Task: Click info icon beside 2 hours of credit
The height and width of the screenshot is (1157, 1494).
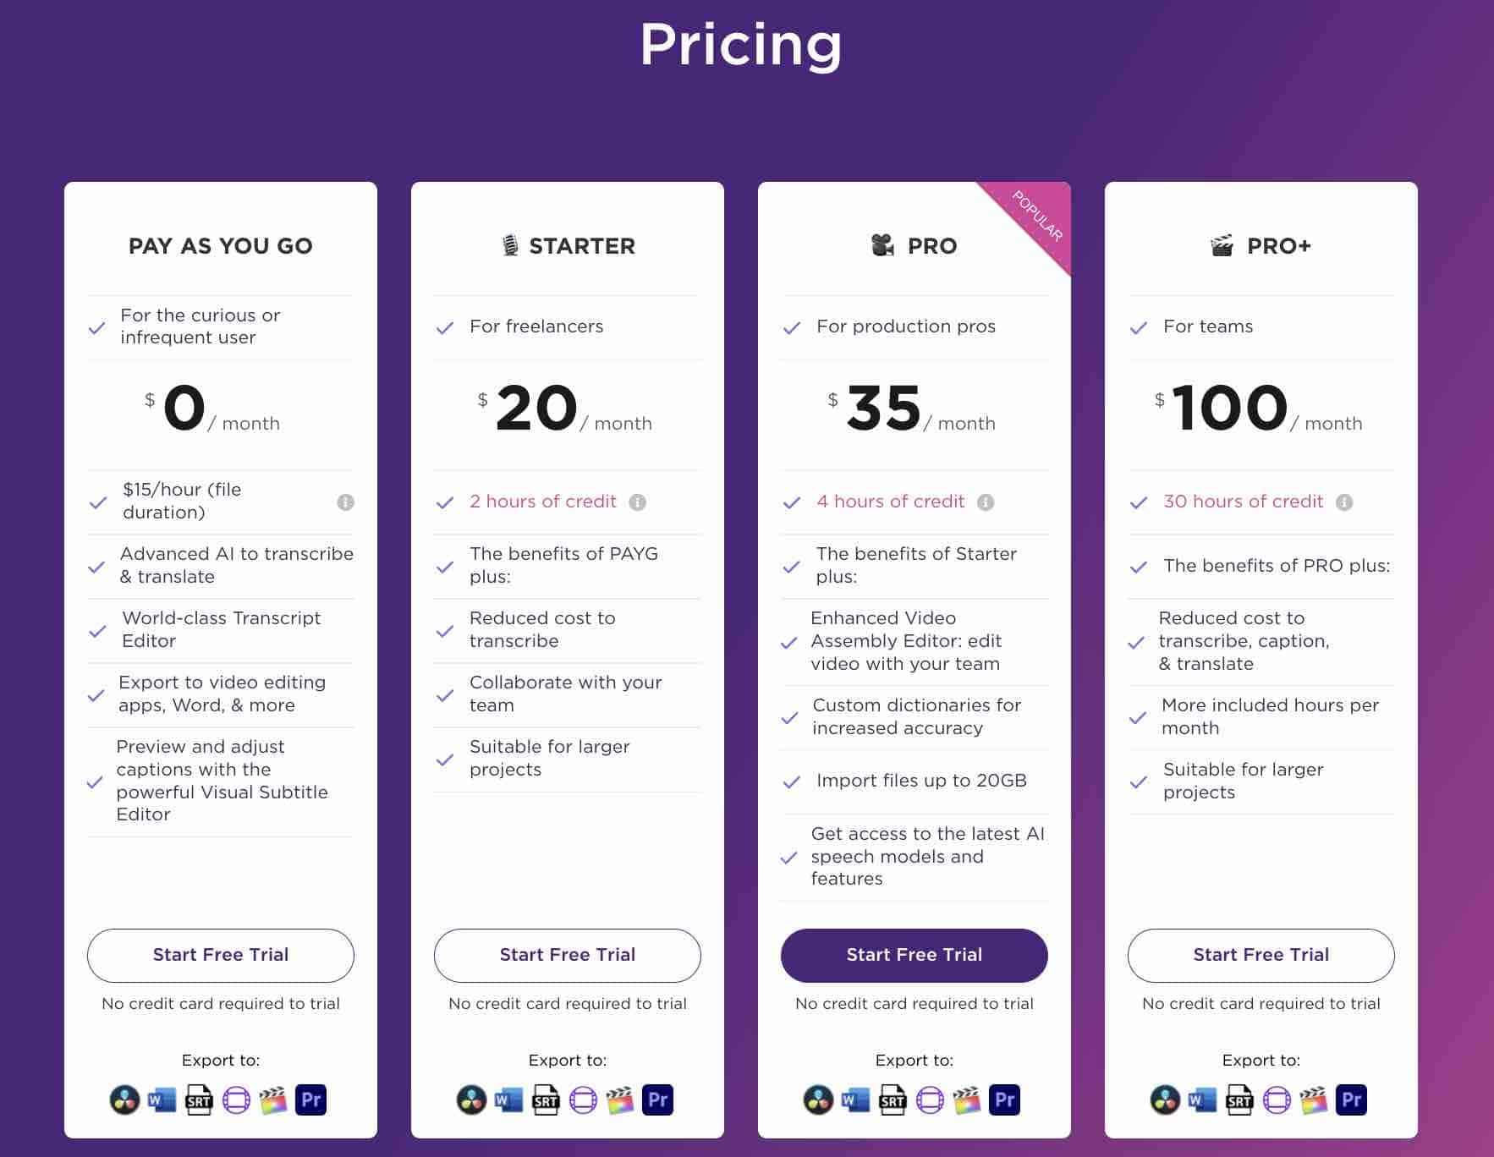Action: click(x=638, y=502)
